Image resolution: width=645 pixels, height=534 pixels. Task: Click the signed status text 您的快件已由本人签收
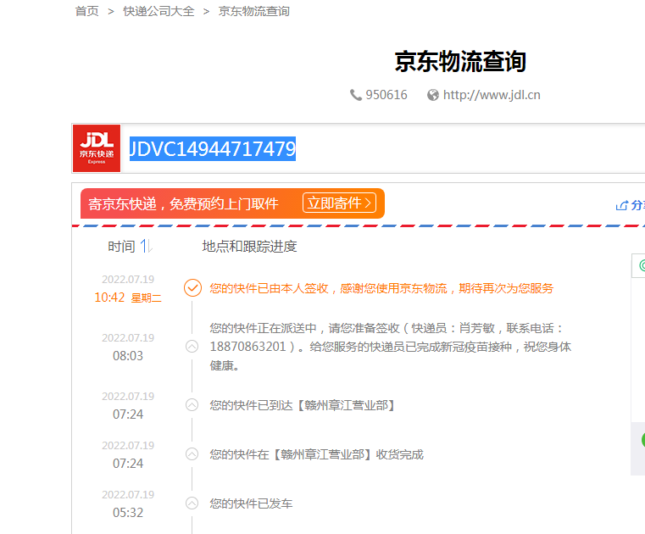tap(269, 288)
